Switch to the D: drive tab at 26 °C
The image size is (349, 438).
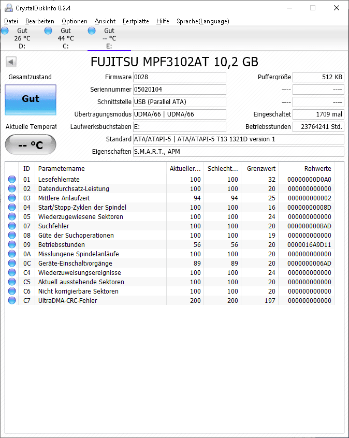click(x=22, y=38)
